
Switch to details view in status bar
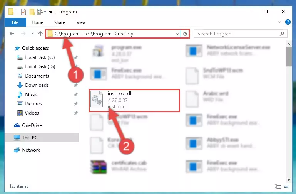click(278, 187)
